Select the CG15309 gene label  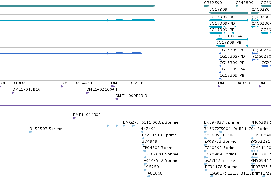click(x=218, y=10)
